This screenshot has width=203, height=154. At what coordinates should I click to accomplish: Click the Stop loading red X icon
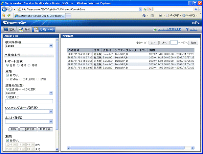tap(150, 9)
